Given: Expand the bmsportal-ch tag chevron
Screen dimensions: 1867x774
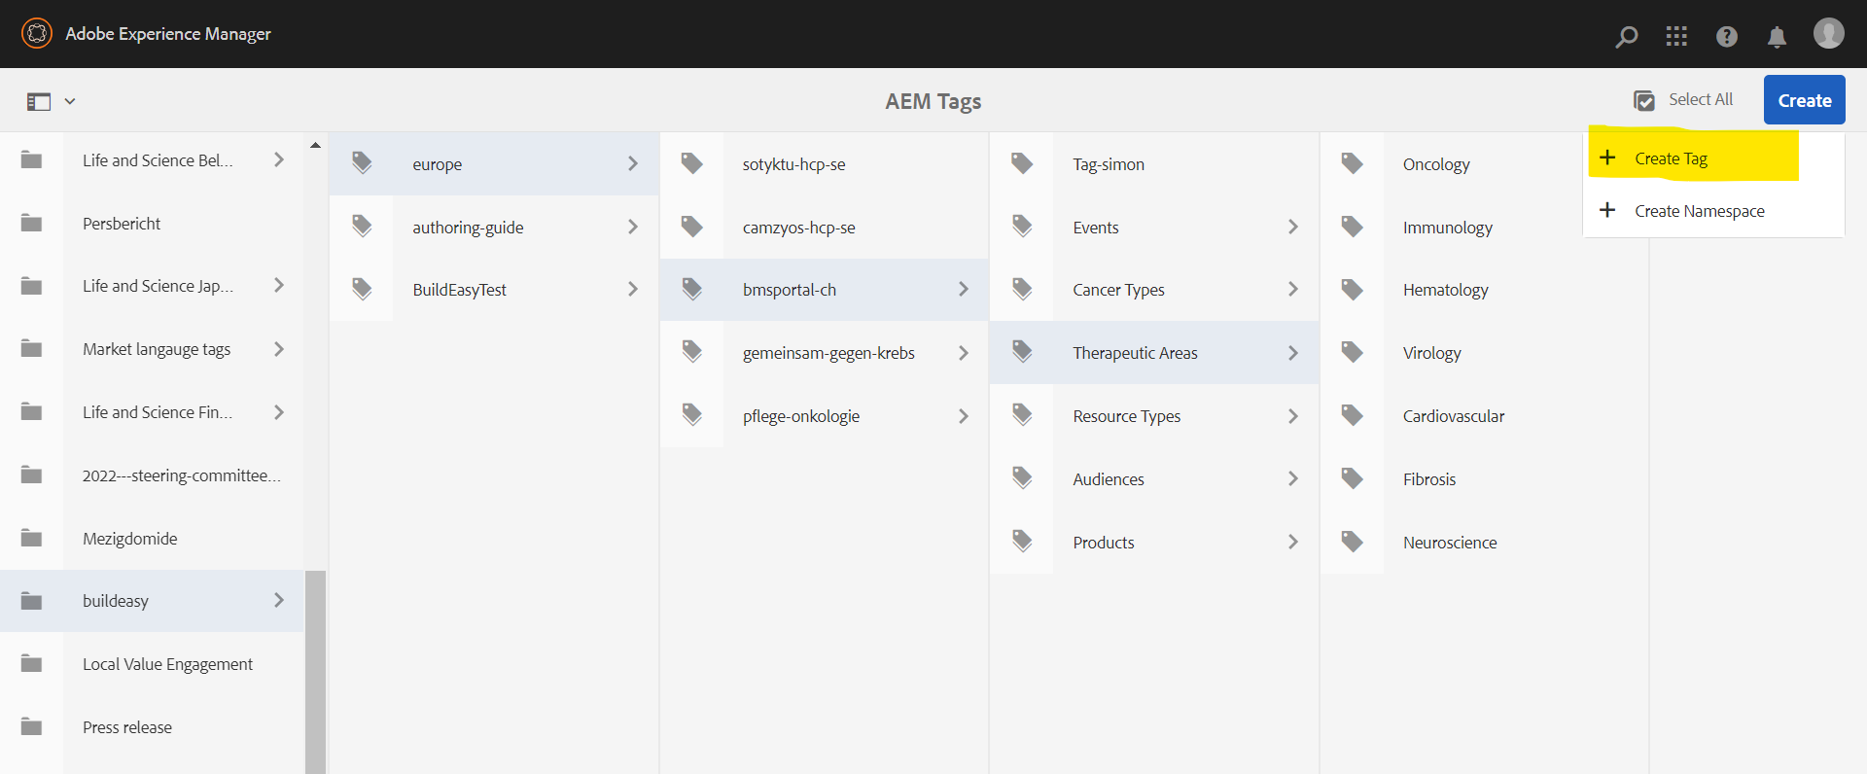Looking at the screenshot, I should (964, 289).
